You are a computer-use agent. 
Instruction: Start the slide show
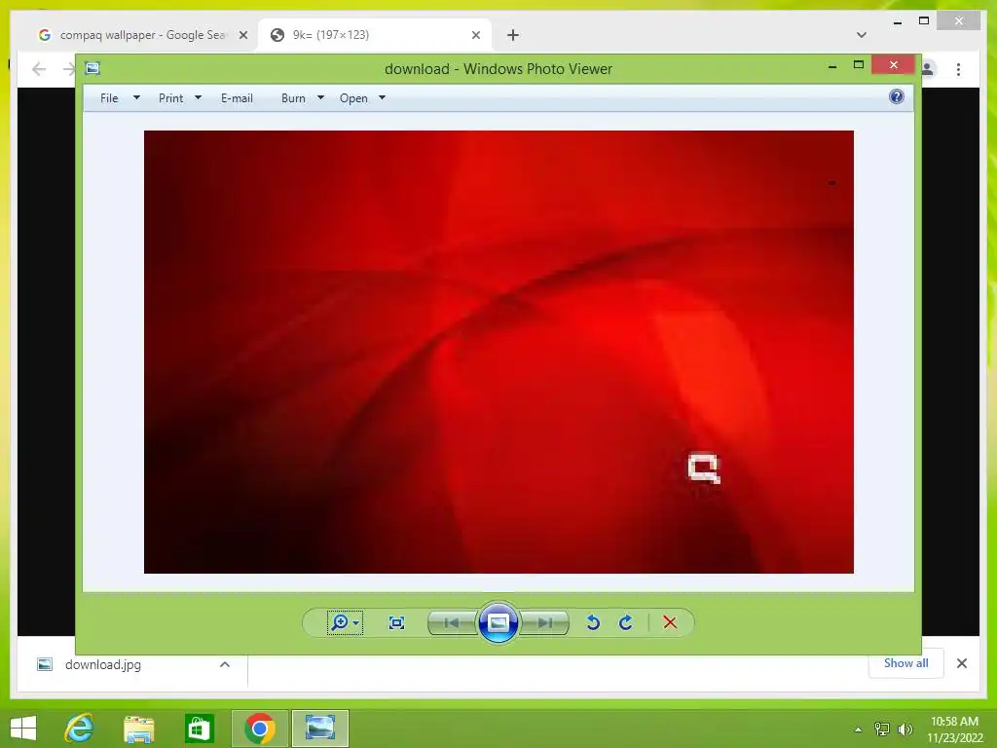pos(498,622)
